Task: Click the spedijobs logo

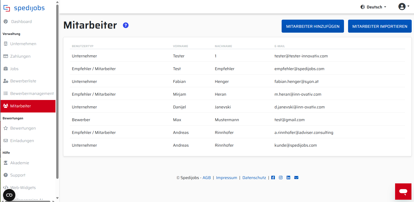Action: click(24, 8)
